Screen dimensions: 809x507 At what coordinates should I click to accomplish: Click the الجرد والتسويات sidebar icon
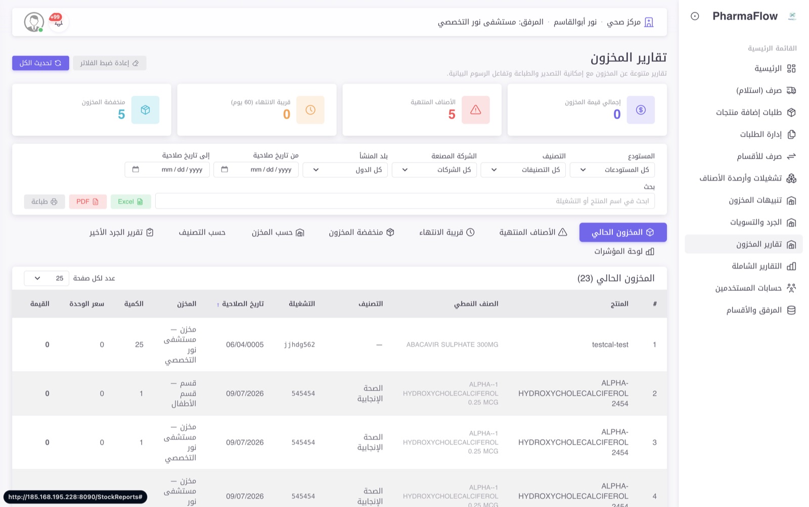pyautogui.click(x=791, y=222)
